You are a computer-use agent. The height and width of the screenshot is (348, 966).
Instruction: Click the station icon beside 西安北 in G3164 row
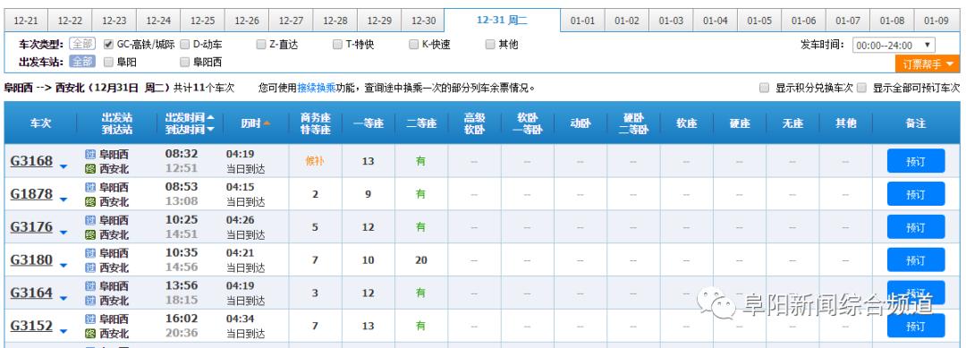click(90, 301)
